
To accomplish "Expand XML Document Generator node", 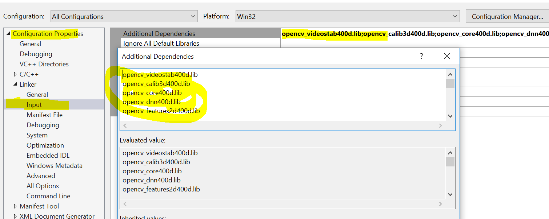I will [15, 216].
